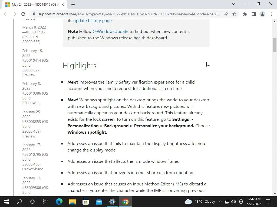277x207 pixels.
Task: Open the tab search chevron dropdown
Action: tap(233, 4)
